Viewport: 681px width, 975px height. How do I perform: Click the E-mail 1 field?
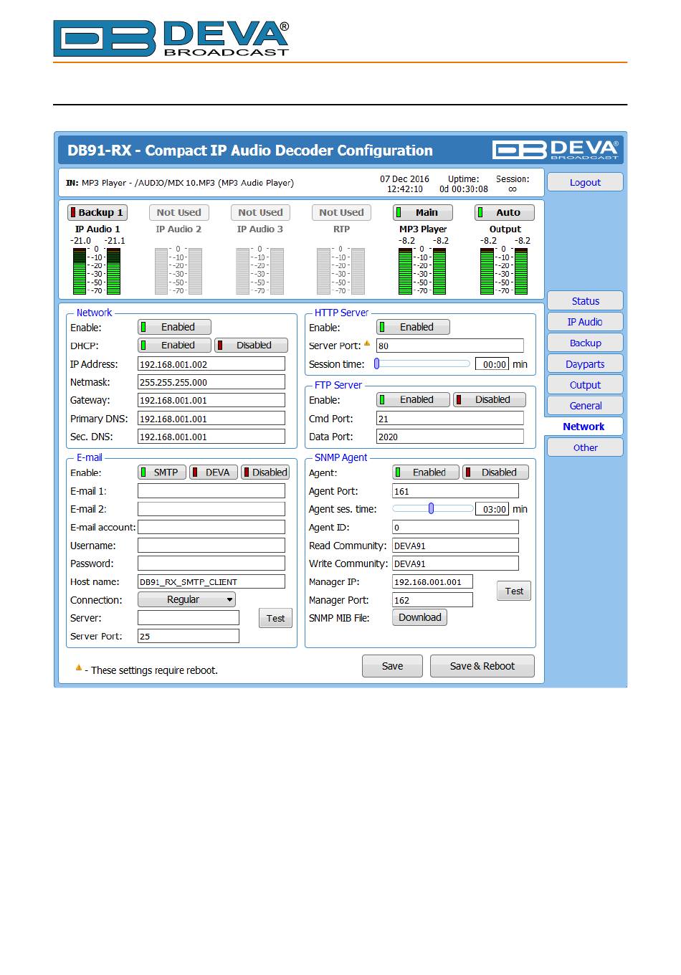[x=211, y=491]
